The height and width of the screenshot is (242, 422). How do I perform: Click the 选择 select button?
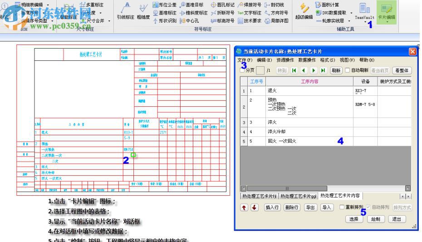point(353,219)
